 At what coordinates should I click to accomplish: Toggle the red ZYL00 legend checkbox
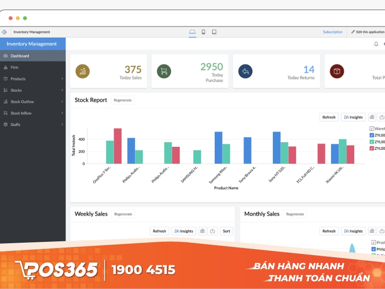[x=372, y=148]
